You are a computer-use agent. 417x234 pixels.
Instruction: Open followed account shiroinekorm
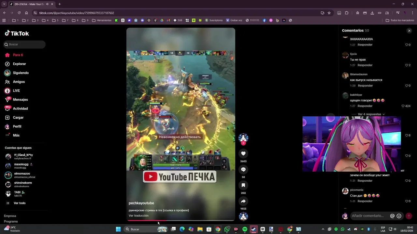(22, 184)
